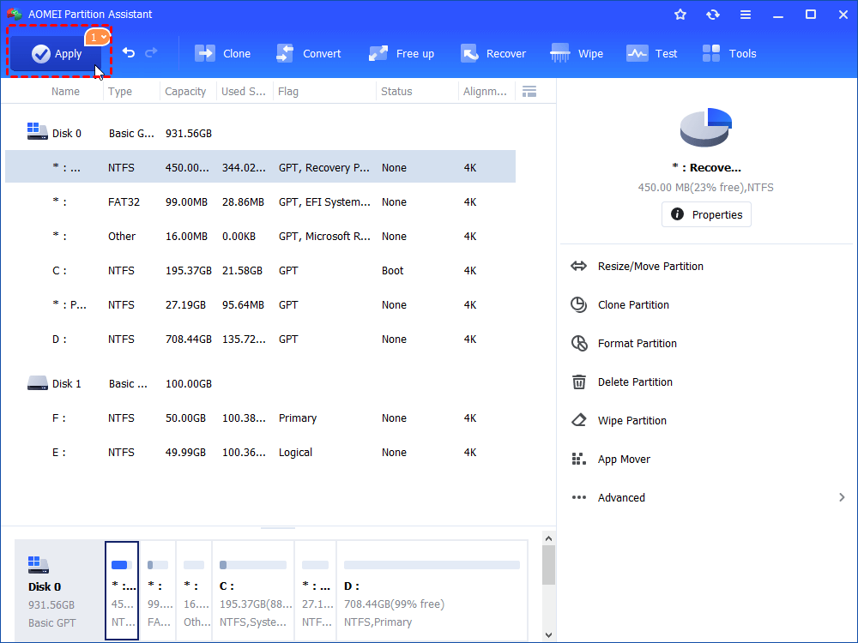Open the Clone menu
This screenshot has height=643, width=858.
tap(222, 53)
